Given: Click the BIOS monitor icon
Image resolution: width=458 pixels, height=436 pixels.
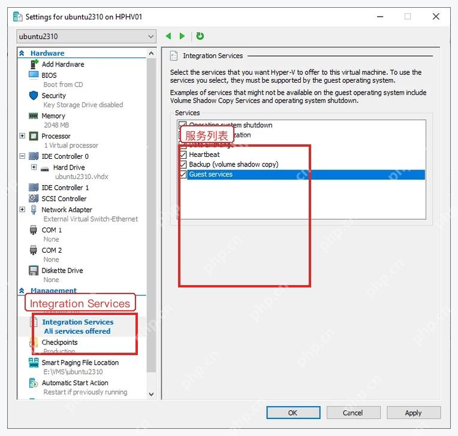Looking at the screenshot, I should [x=34, y=75].
